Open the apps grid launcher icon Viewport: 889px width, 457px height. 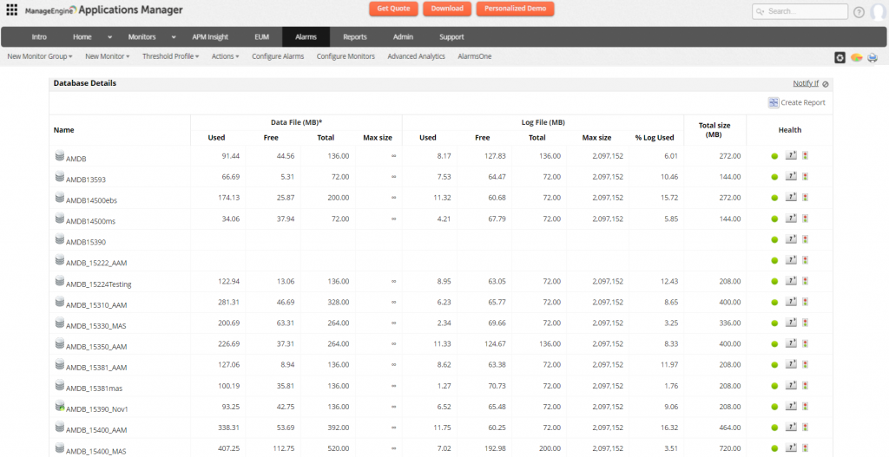12,10
